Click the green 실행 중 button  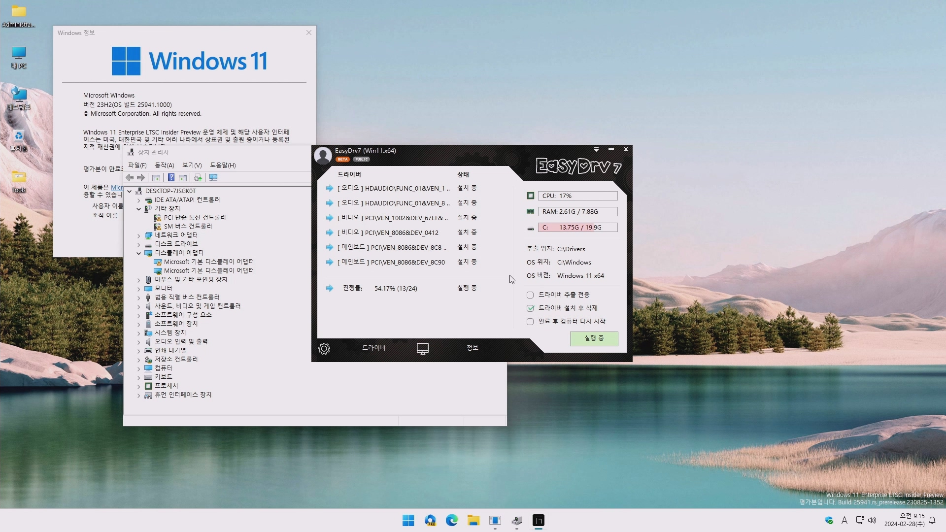[594, 338]
